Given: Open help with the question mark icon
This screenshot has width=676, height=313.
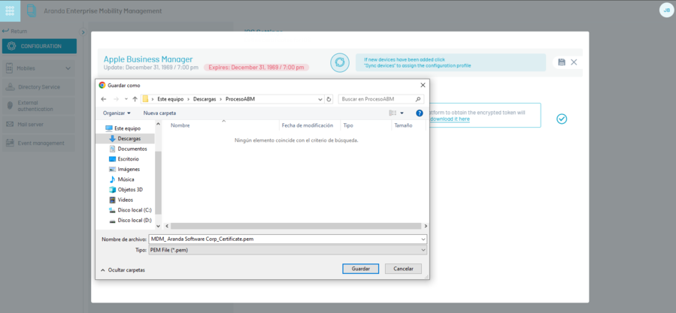Looking at the screenshot, I should [x=420, y=113].
